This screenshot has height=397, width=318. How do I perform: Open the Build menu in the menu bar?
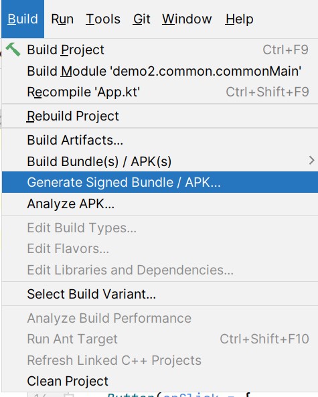tap(23, 19)
